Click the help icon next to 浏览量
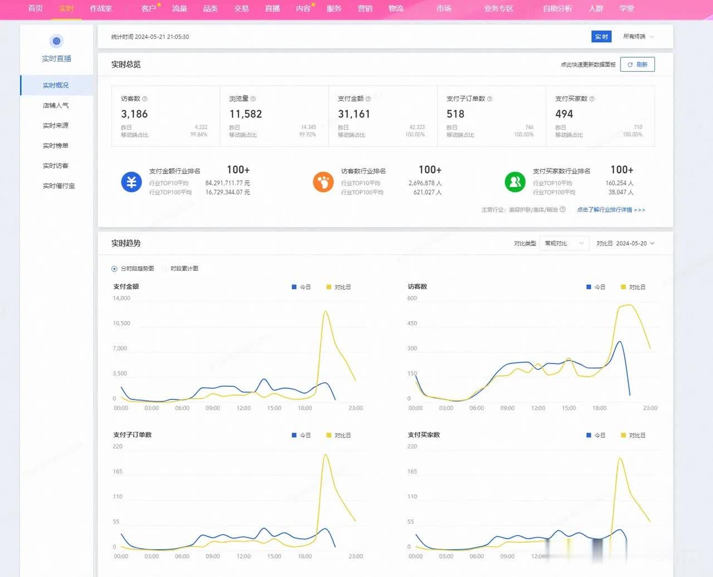The height and width of the screenshot is (577, 713). 253,99
